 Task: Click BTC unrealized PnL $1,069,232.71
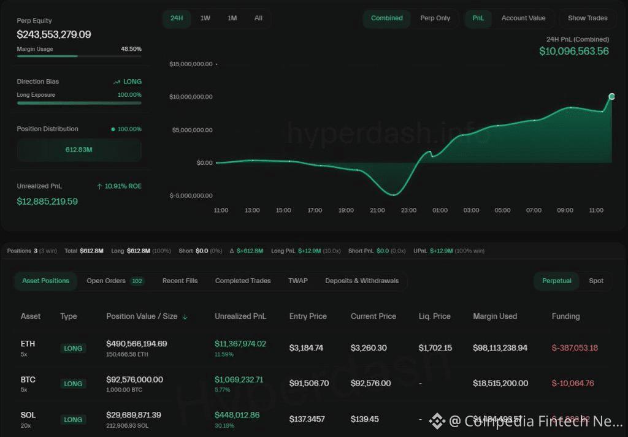(239, 379)
